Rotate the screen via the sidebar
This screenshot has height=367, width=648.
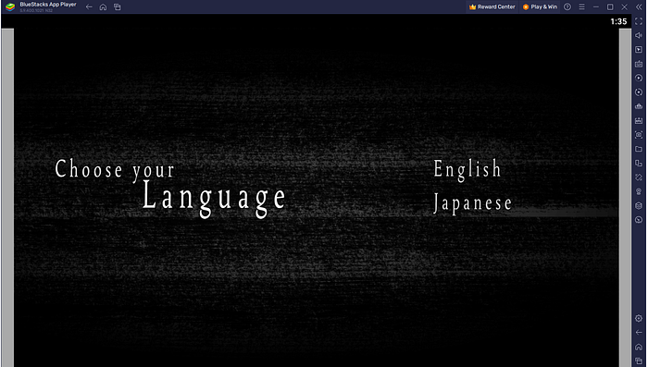click(639, 177)
